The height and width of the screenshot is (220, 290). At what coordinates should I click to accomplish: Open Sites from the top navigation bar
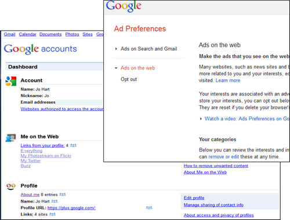pos(88,34)
